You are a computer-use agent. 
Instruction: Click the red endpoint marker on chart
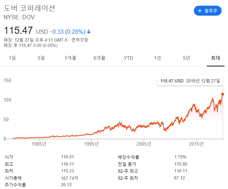pos(223,94)
